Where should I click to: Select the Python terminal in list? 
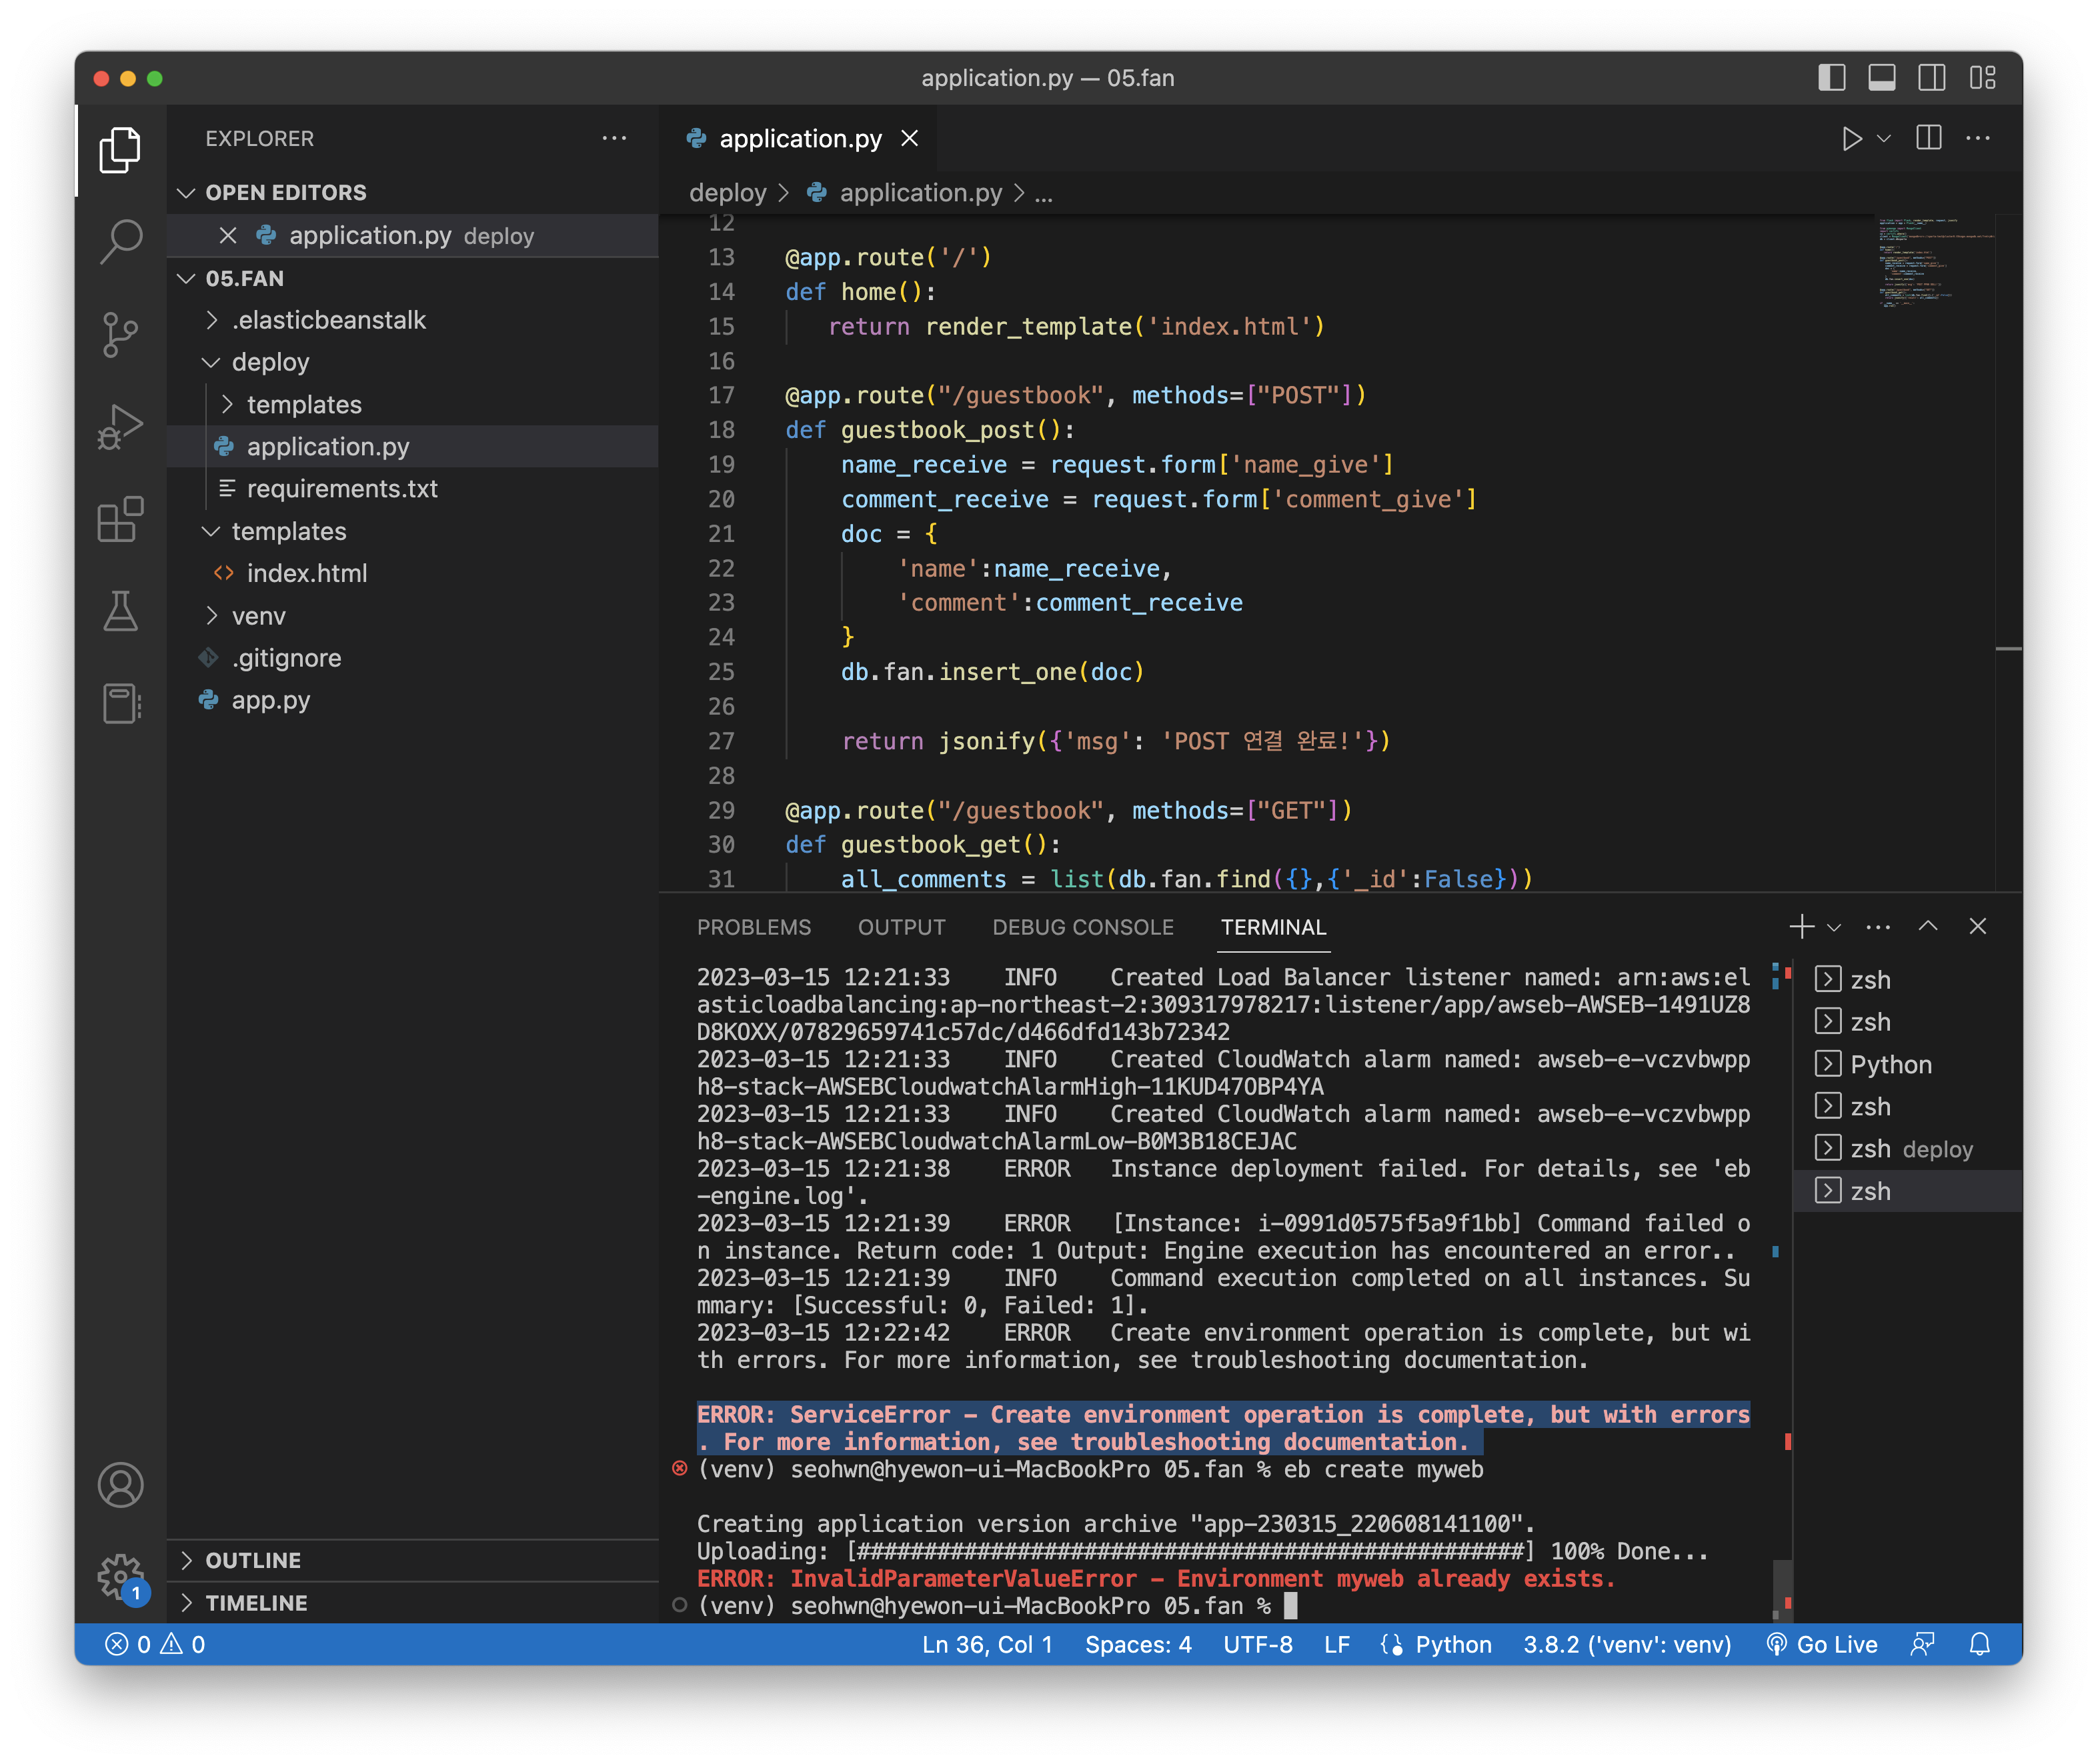click(x=1908, y=1065)
